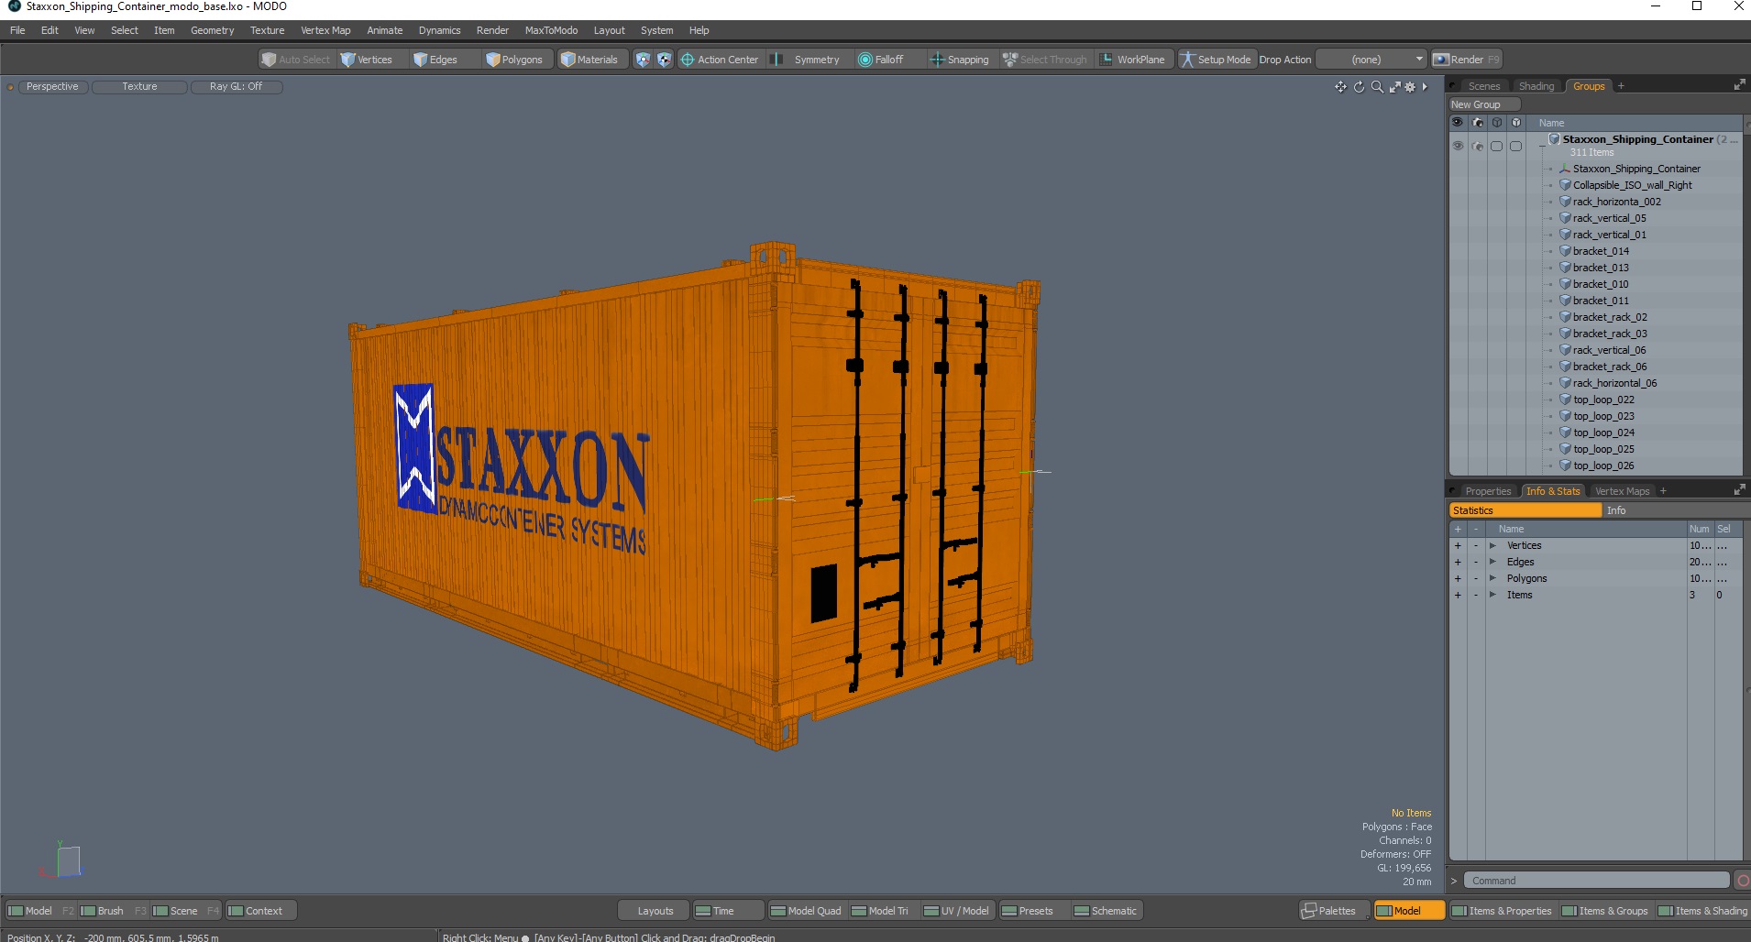Click the second shield icon before Action Center
Image resolution: width=1751 pixels, height=942 pixels.
pyautogui.click(x=665, y=60)
